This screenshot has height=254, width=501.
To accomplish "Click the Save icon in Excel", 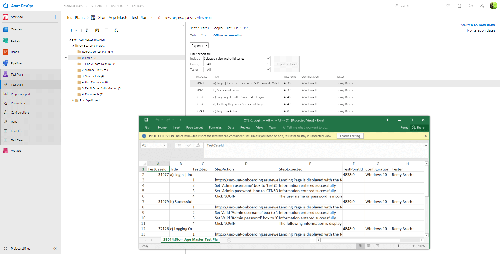I will point(146,120).
